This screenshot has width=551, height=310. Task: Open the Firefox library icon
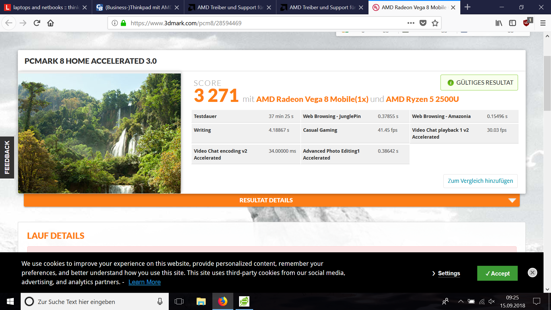[499, 23]
